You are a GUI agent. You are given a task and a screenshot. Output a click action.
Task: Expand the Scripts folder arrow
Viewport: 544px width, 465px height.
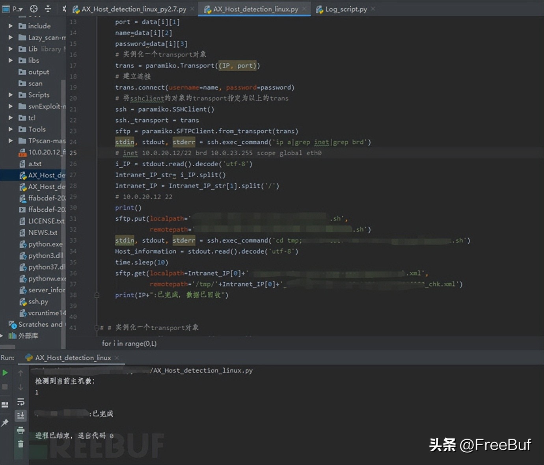11,95
